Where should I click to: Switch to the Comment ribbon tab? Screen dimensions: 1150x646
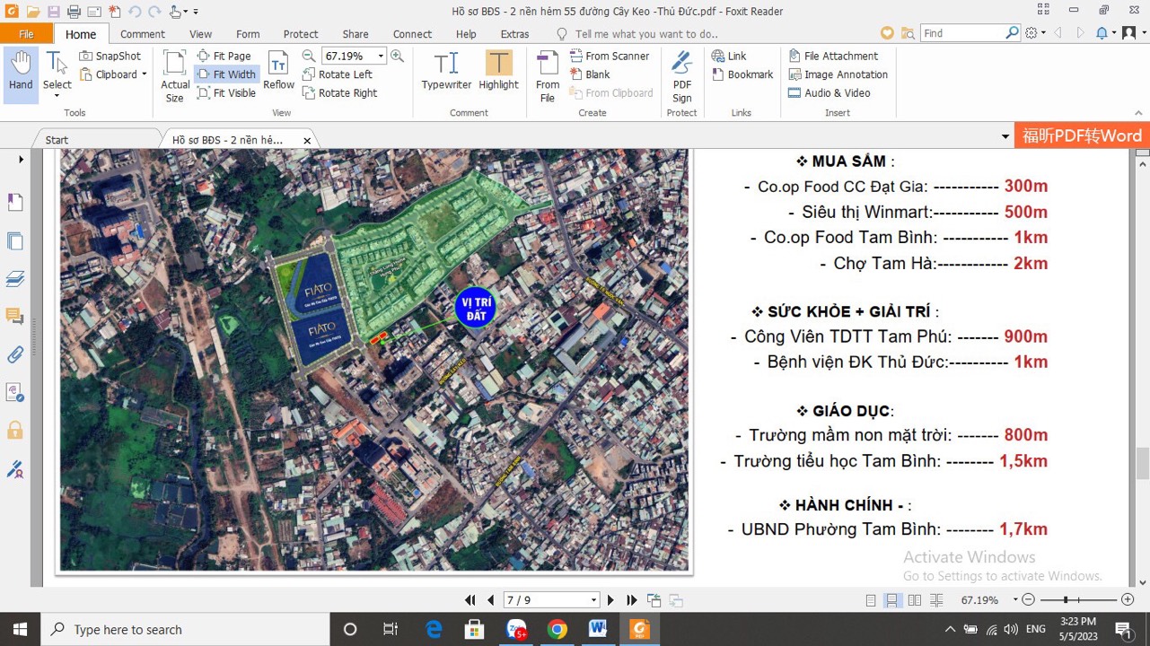tap(143, 34)
